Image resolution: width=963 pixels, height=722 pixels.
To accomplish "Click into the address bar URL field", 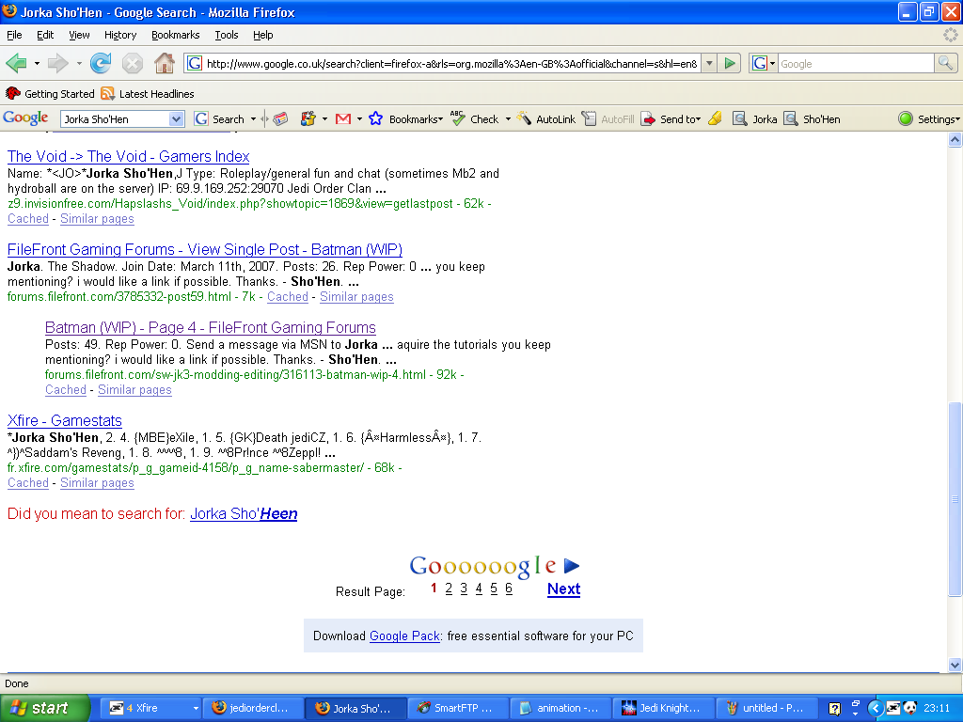I will [451, 63].
